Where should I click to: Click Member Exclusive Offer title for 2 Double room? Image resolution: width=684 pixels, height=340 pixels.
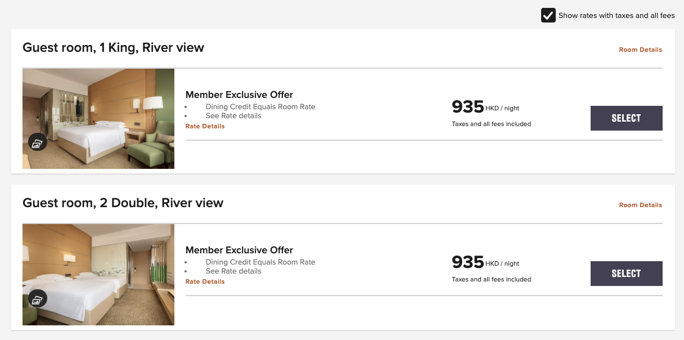pyautogui.click(x=239, y=250)
